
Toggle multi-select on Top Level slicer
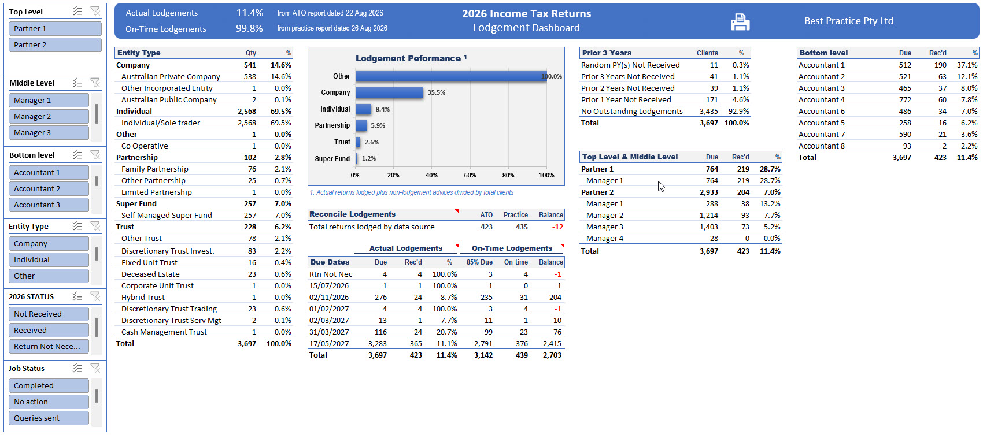[x=77, y=11]
